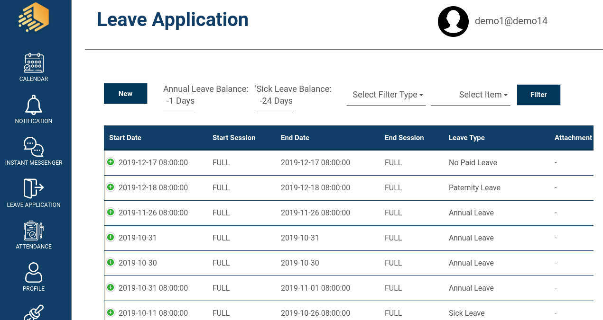Click the demo1@demo14 username

click(x=511, y=21)
